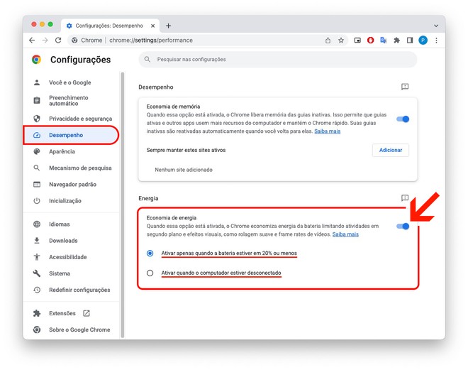Click the Google Translate extension icon

click(x=384, y=40)
